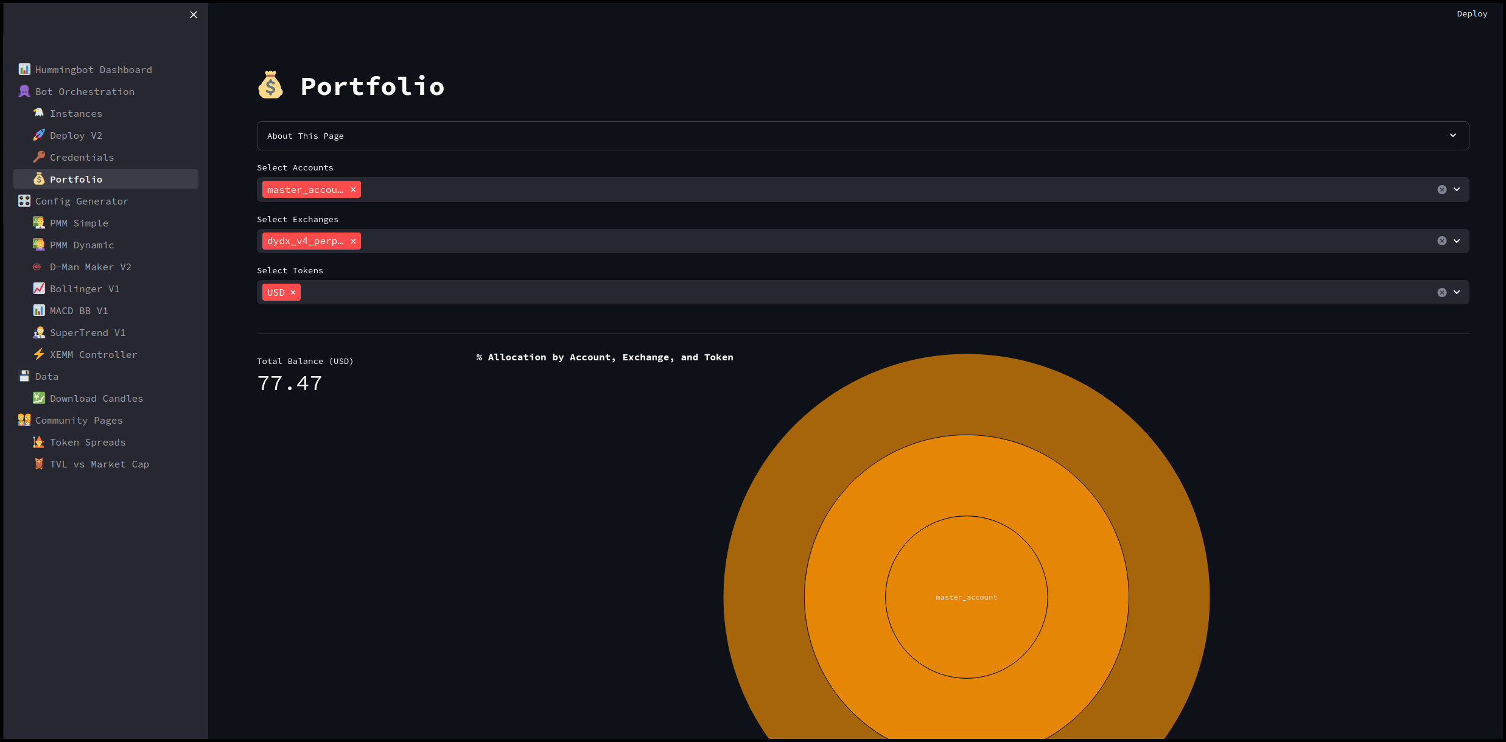Remove the USD token tag
Screen dimensions: 1506x742
click(293, 293)
